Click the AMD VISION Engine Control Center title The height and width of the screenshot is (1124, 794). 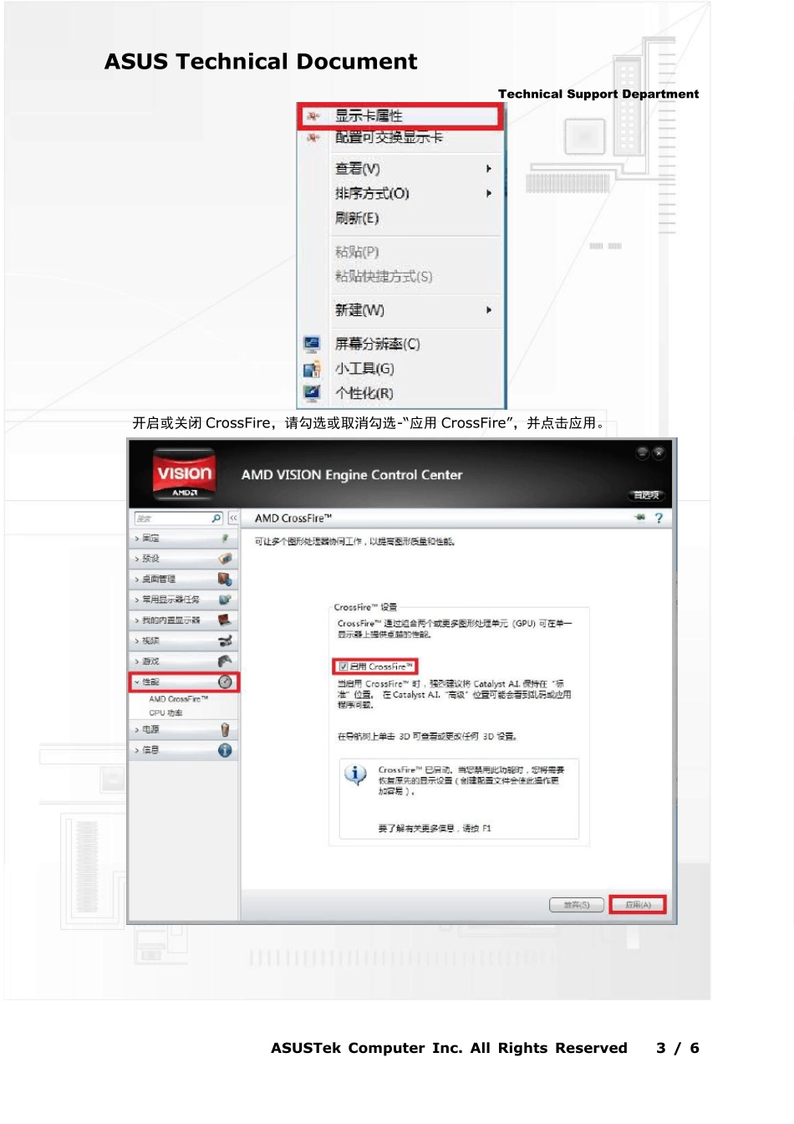point(352,475)
